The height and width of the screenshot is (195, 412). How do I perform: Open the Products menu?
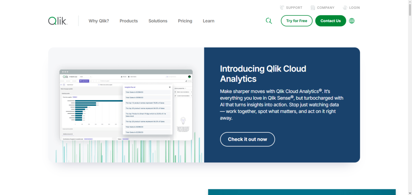(x=129, y=21)
